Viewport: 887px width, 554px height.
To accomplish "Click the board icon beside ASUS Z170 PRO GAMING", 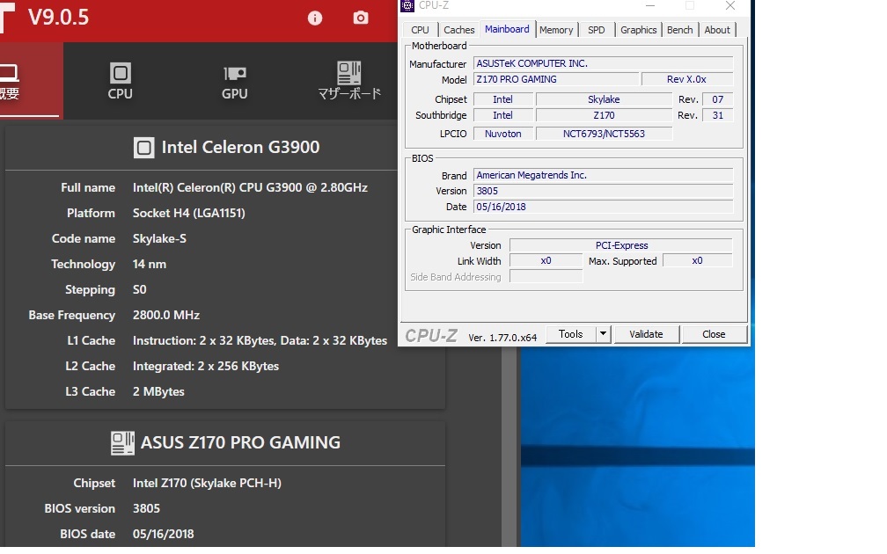I will point(122,443).
